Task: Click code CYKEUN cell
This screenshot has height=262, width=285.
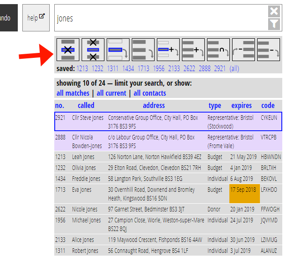Action: click(269, 118)
